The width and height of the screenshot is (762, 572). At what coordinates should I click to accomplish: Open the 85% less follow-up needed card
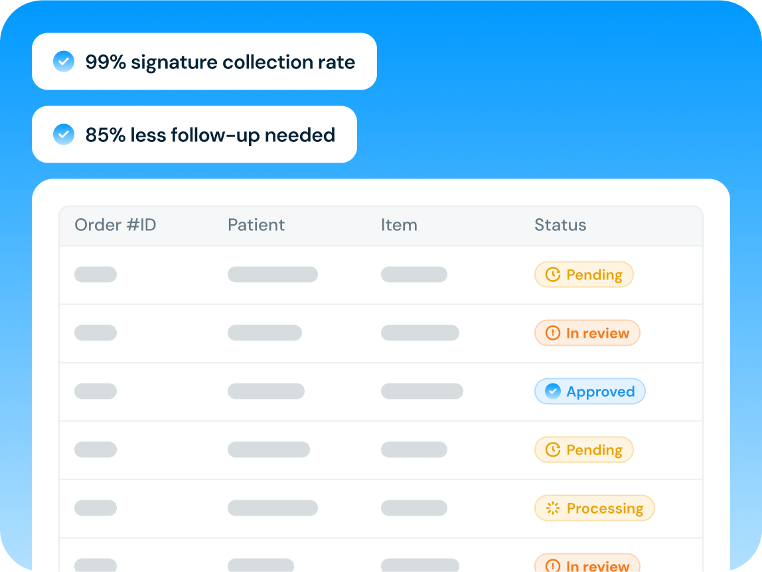[194, 135]
